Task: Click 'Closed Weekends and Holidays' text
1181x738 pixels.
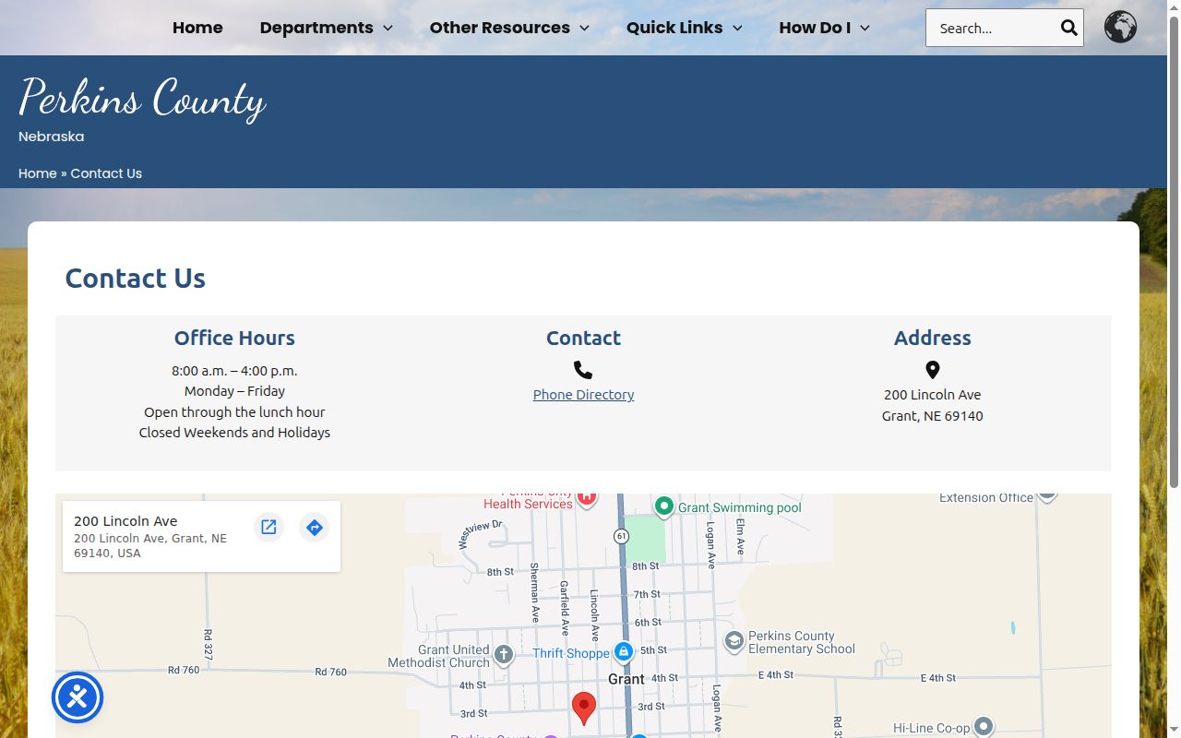Action: (234, 433)
